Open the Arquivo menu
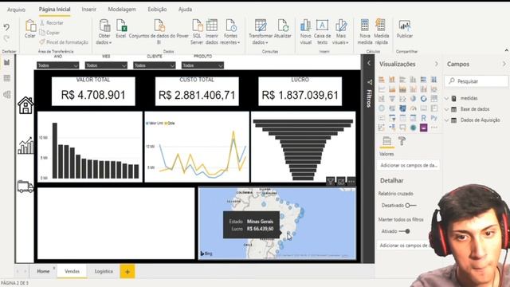Image resolution: width=510 pixels, height=287 pixels. [16, 10]
